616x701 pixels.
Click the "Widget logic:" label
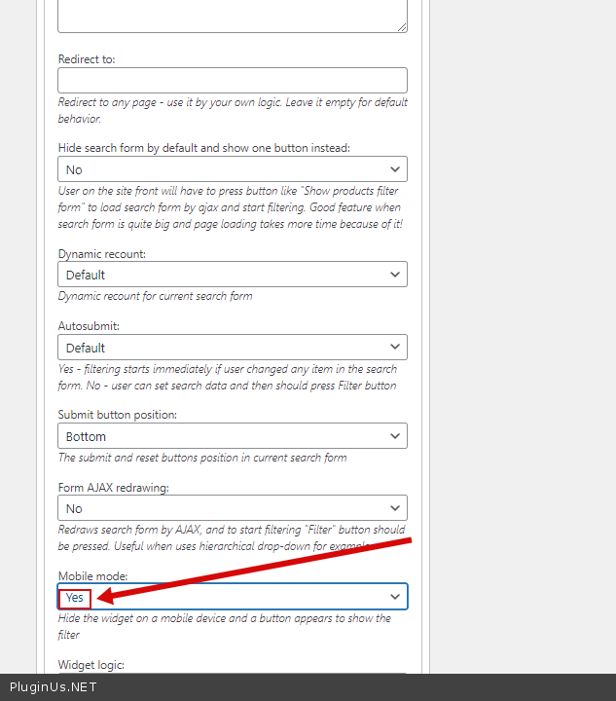[x=91, y=665]
